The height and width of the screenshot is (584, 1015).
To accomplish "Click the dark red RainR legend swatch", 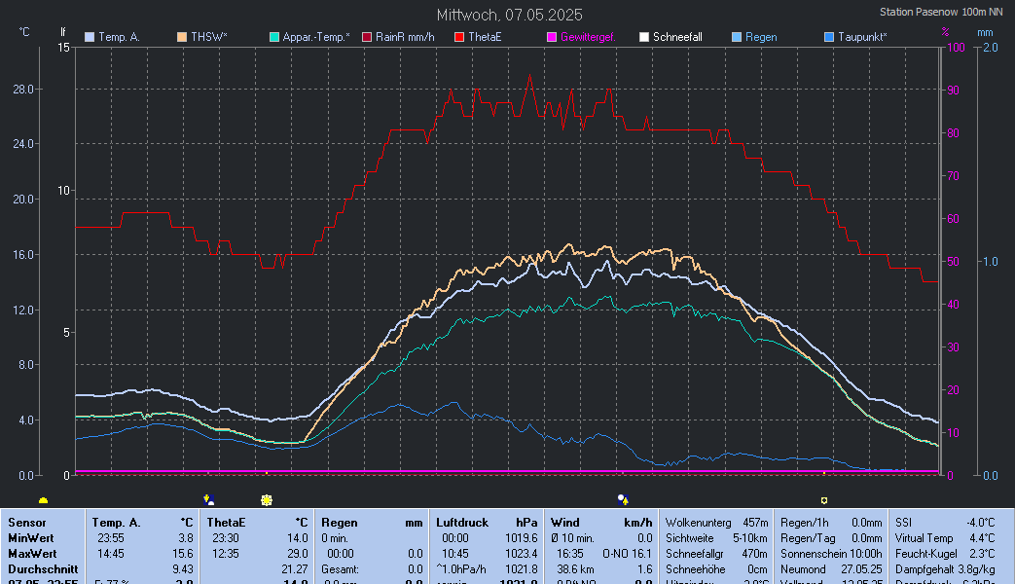I will tap(367, 37).
